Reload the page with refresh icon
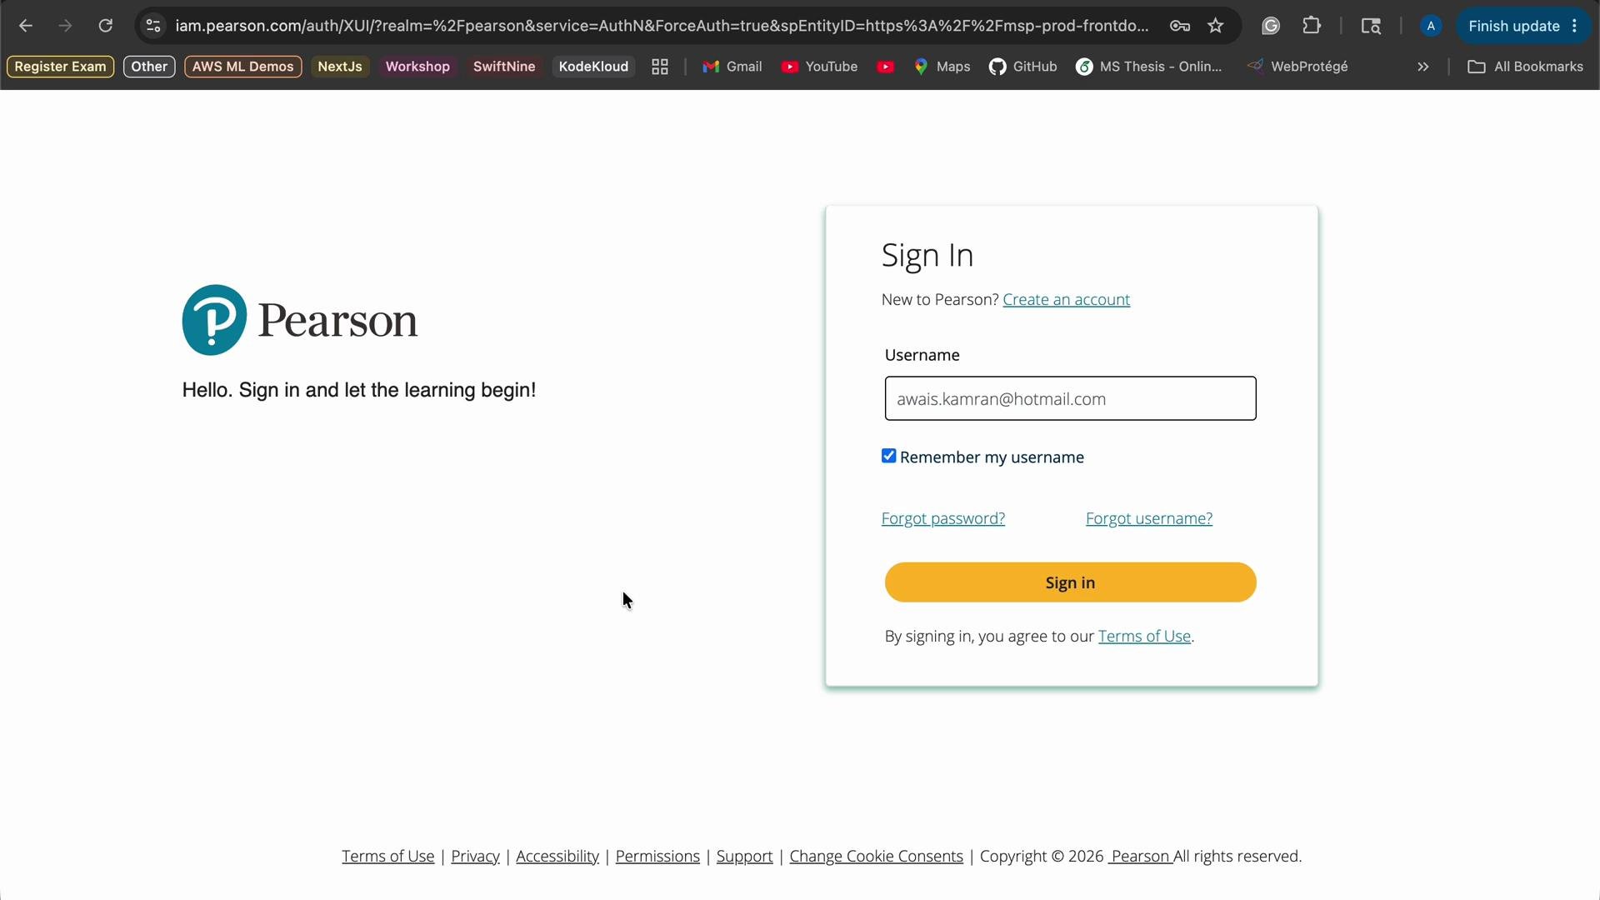 point(105,26)
